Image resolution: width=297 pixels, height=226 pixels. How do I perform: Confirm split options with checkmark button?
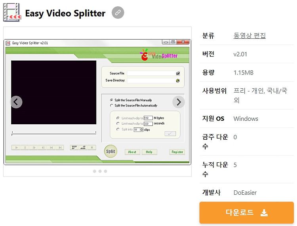click(x=170, y=134)
